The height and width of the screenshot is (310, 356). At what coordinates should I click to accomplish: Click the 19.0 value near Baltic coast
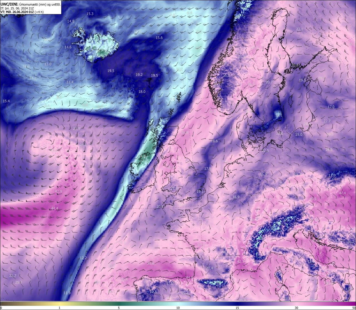(x=299, y=134)
